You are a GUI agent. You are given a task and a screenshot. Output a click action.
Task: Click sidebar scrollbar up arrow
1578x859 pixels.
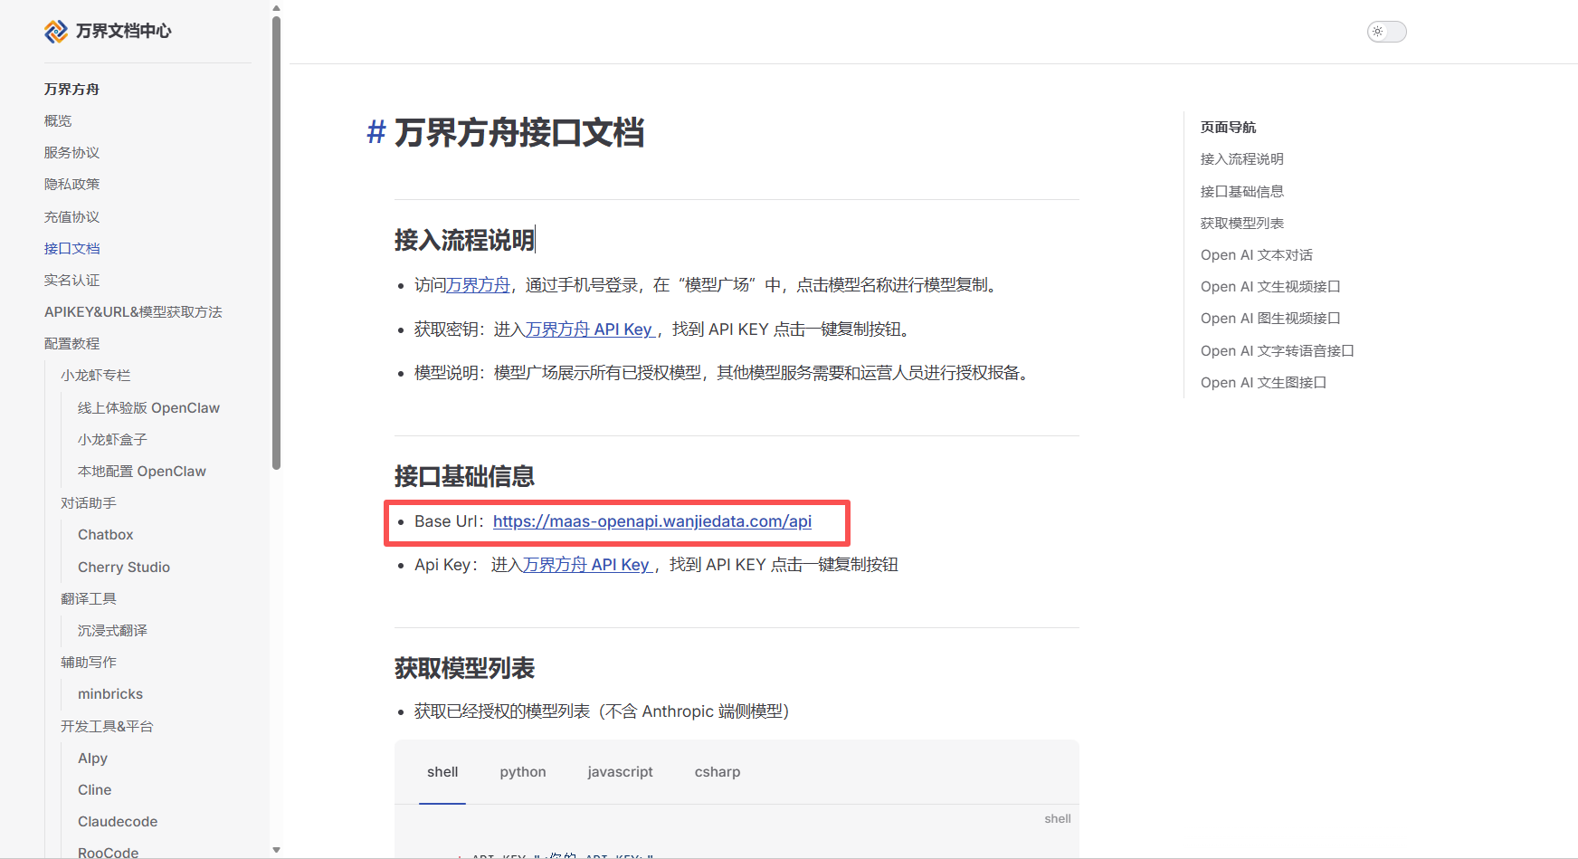[x=276, y=8]
